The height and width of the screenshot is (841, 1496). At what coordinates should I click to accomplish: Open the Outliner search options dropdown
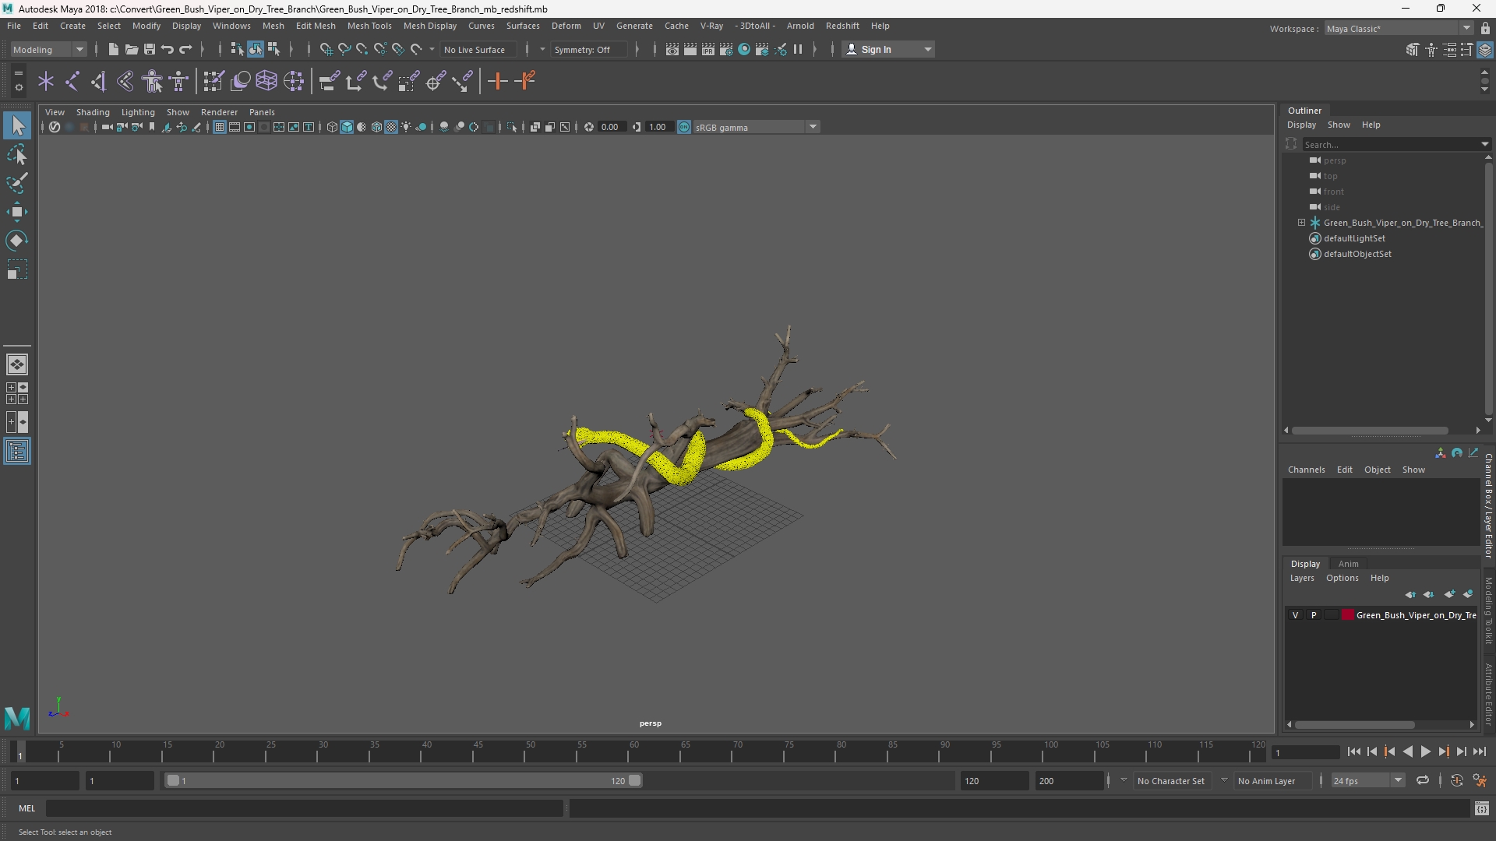pyautogui.click(x=1484, y=144)
